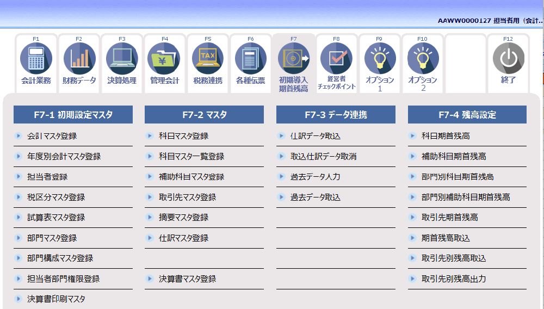The width and height of the screenshot is (544, 309).
Task: Open 期首残高取込
Action: (446, 238)
